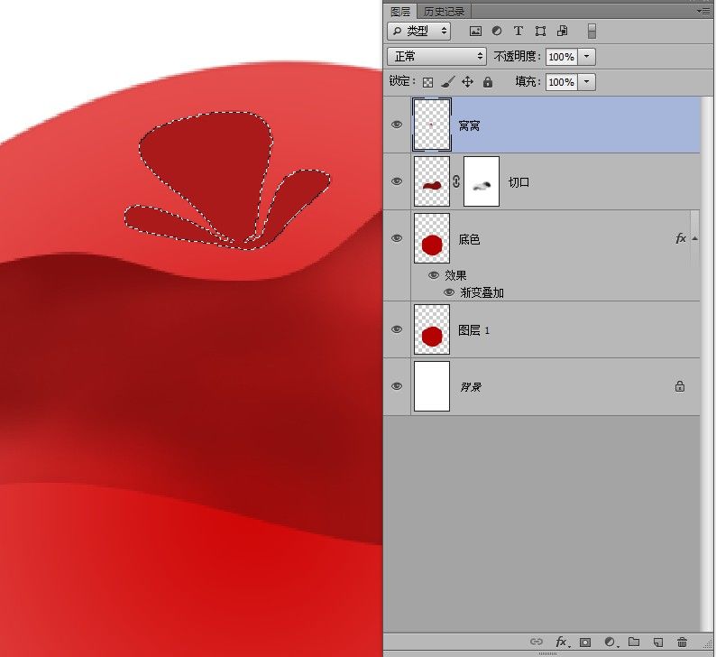Click the pixel layer filter icon
This screenshot has width=716, height=657.
[475, 31]
